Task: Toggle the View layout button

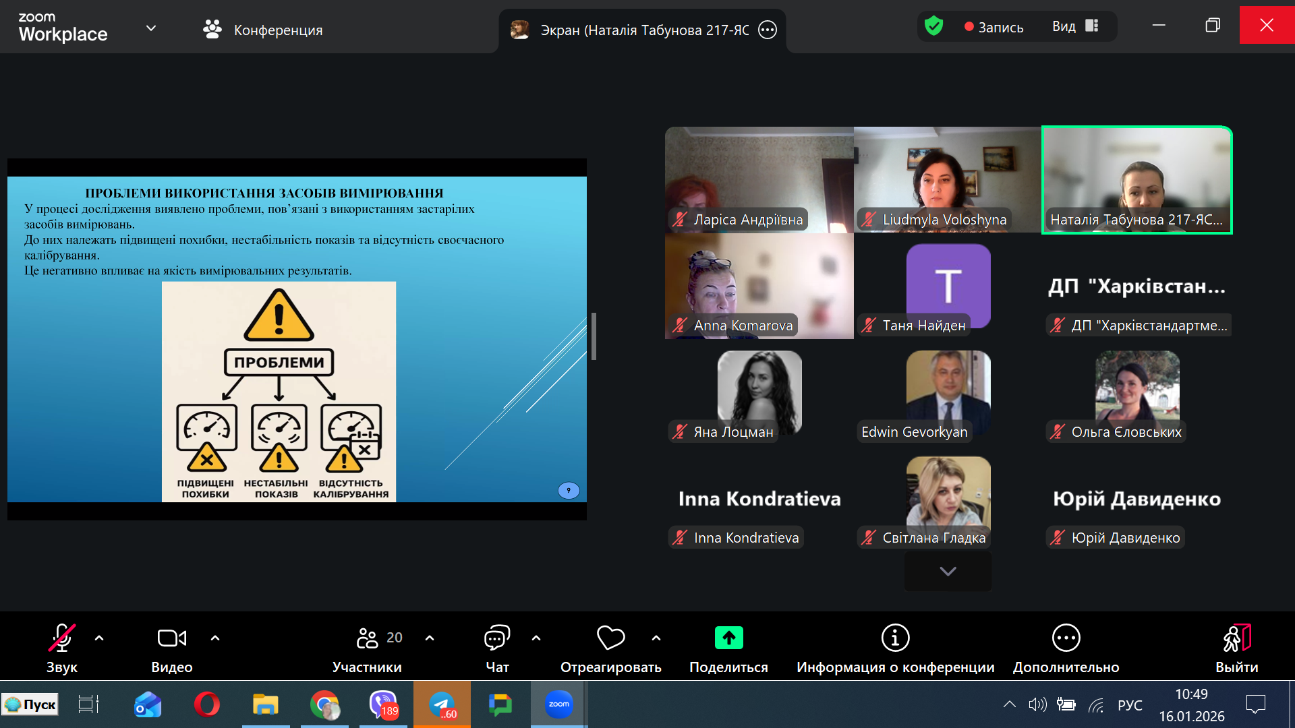Action: pos(1076,26)
